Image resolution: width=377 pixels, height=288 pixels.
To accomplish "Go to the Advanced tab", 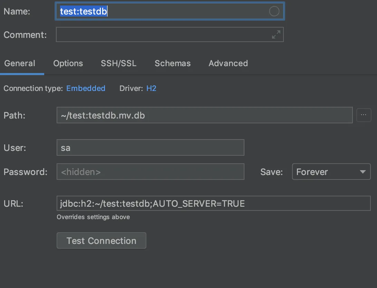I will pos(228,63).
